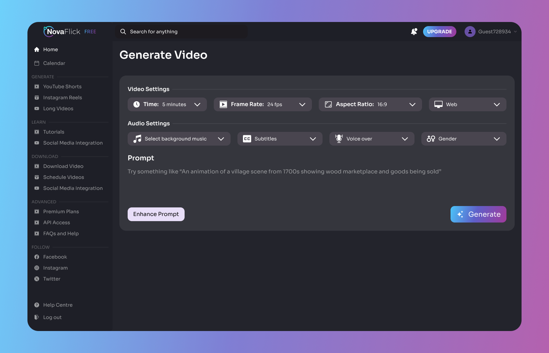The image size is (549, 353).
Task: Click the Help Centre question mark icon
Action: point(37,305)
